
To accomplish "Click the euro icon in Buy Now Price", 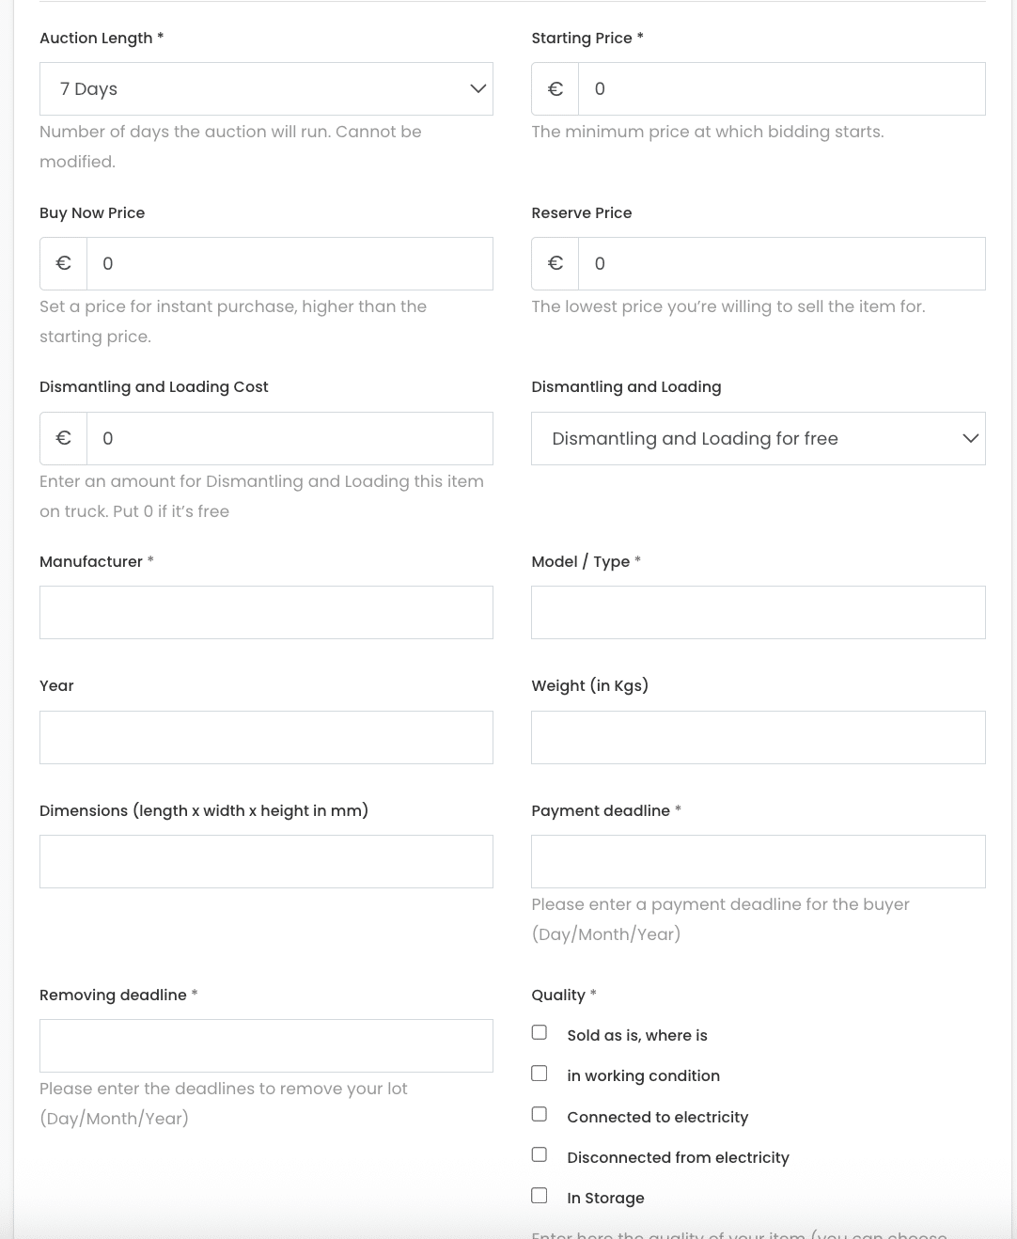I will [64, 264].
